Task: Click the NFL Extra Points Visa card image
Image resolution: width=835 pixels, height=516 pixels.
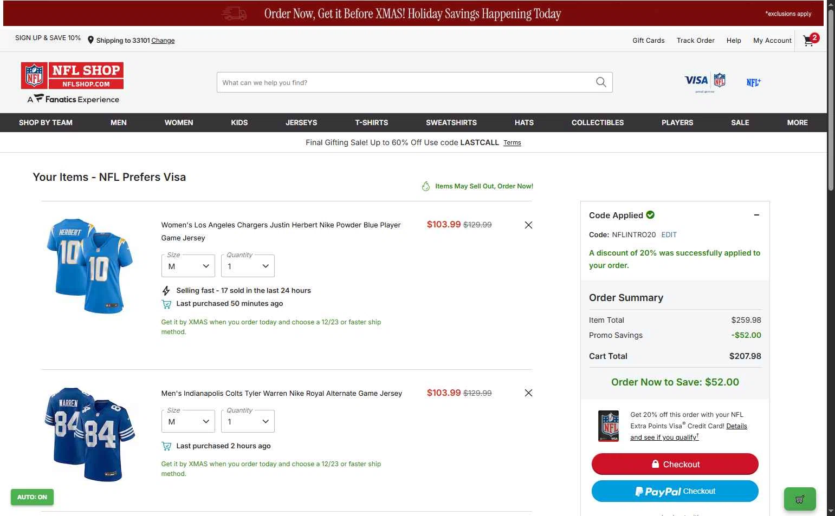Action: point(609,426)
